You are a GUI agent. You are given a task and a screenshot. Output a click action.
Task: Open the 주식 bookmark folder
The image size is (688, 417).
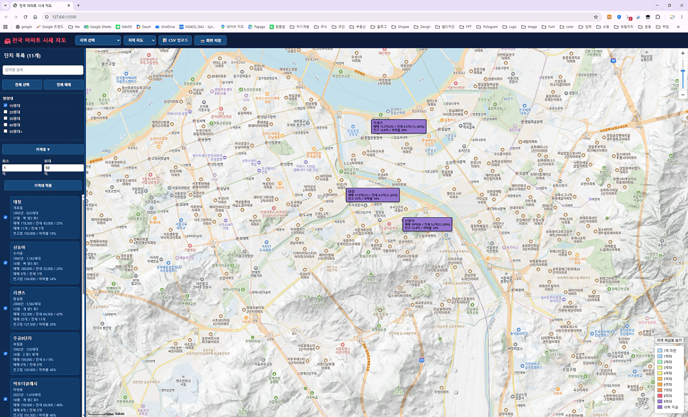[x=320, y=27]
